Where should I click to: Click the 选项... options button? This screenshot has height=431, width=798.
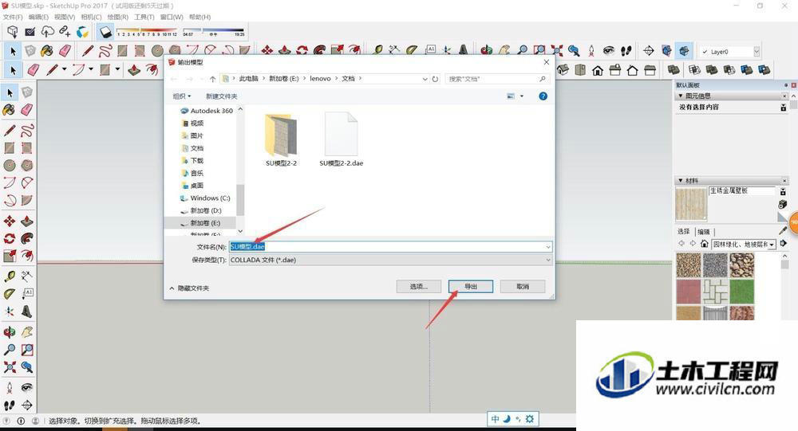pos(418,287)
